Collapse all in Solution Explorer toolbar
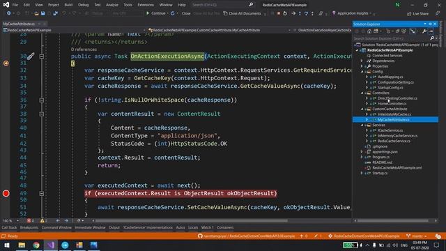446x251 pixels. coord(398,31)
